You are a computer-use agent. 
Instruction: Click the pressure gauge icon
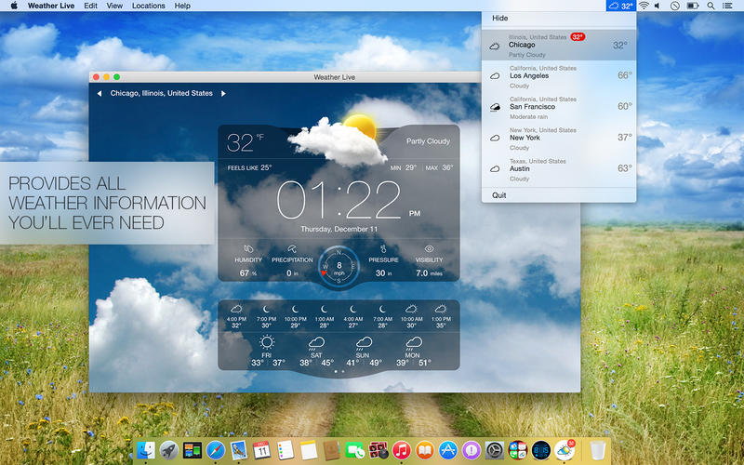click(x=383, y=249)
